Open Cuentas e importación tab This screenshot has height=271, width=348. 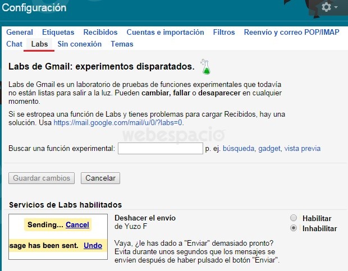[165, 32]
